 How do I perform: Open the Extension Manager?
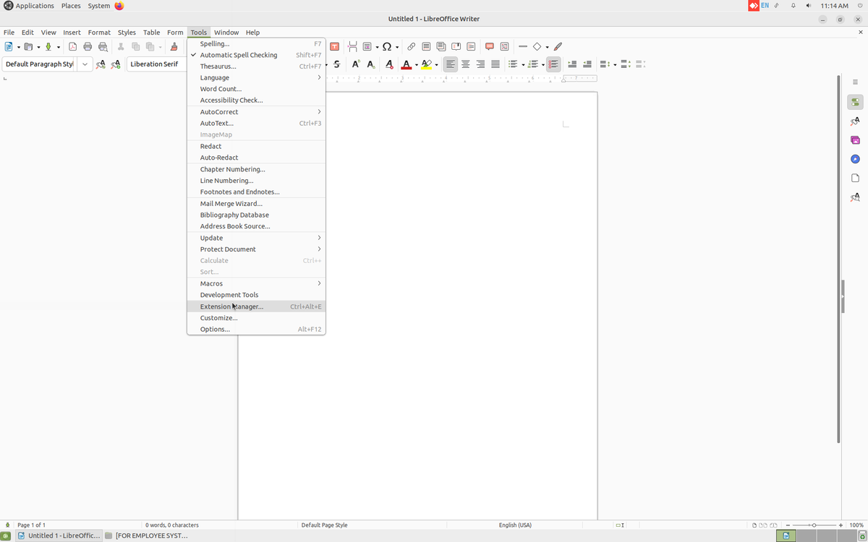[x=230, y=306]
